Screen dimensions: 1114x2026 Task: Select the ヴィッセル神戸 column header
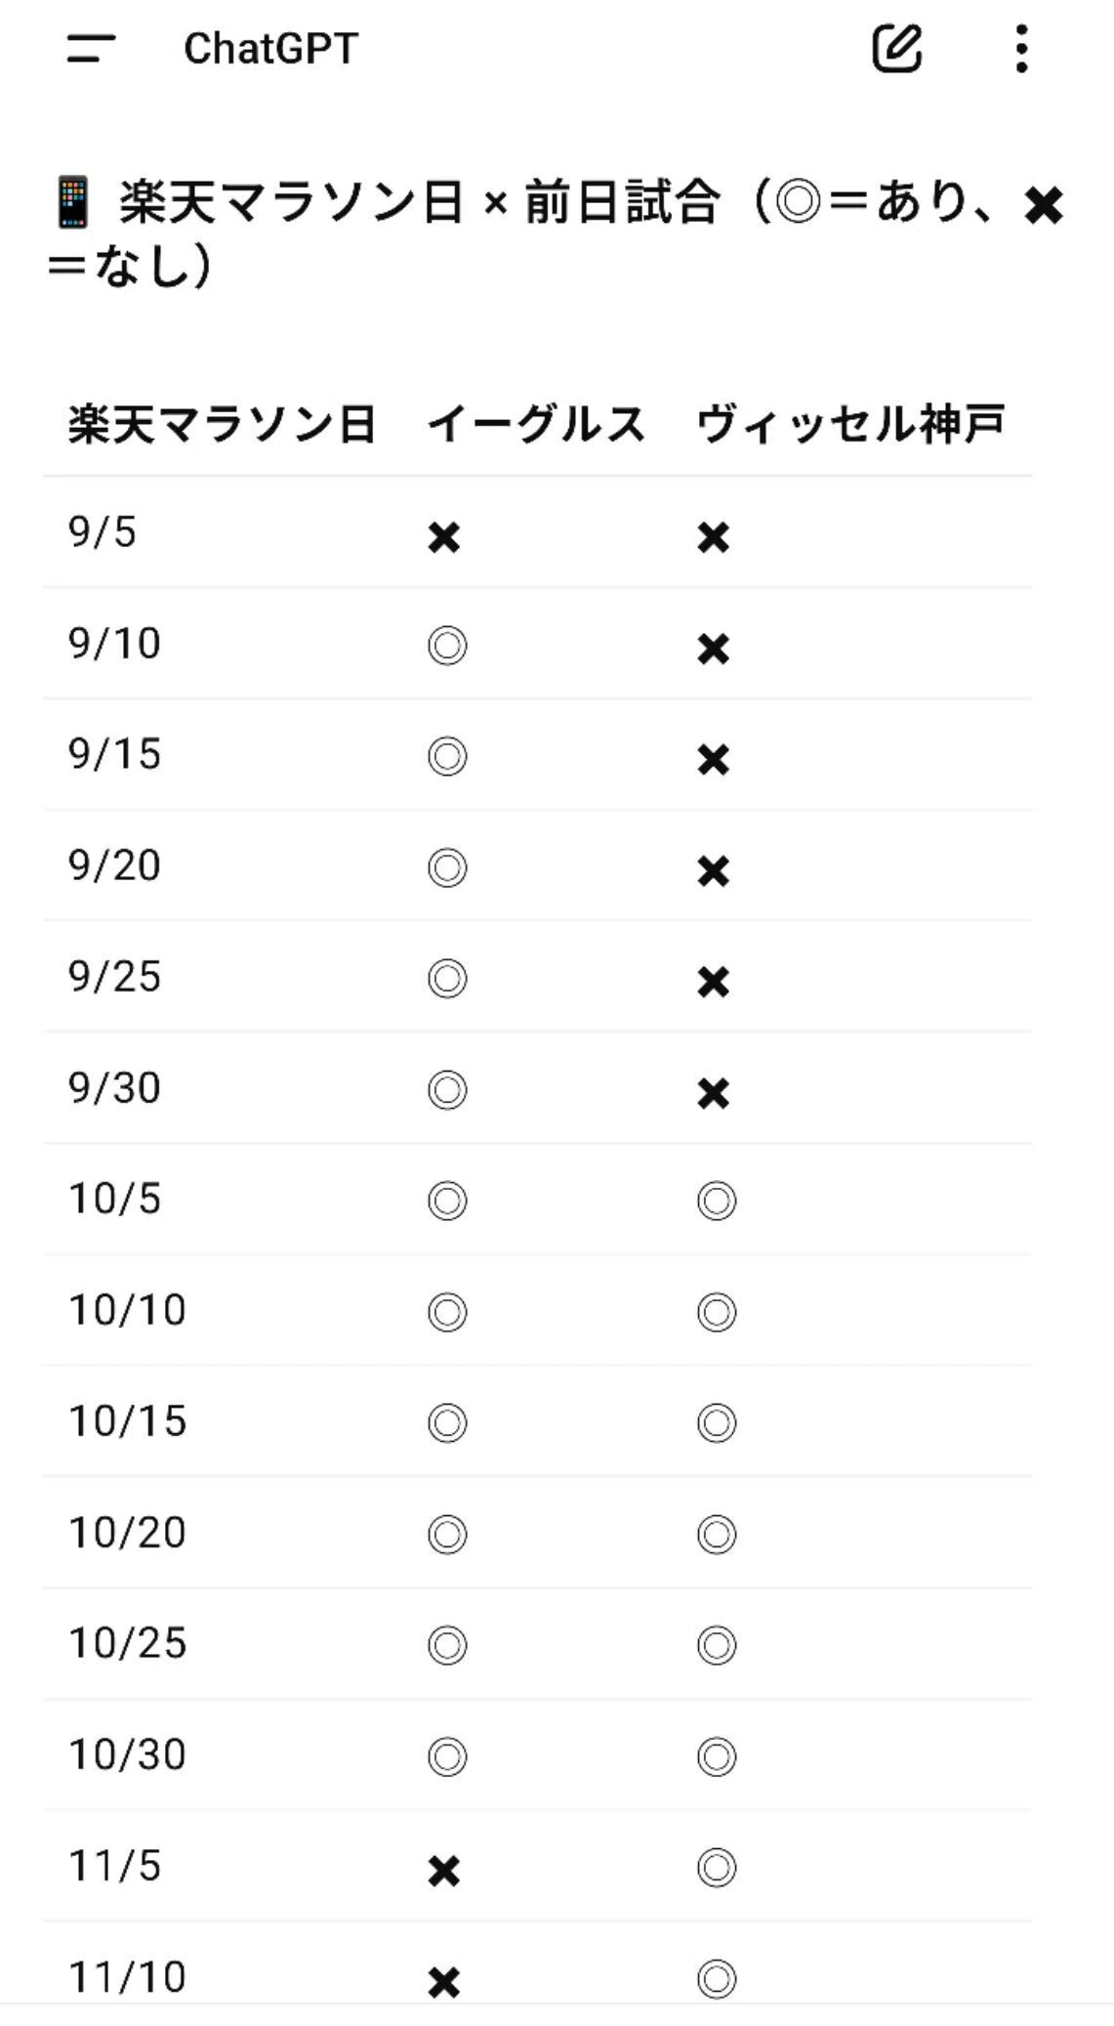[x=850, y=425]
